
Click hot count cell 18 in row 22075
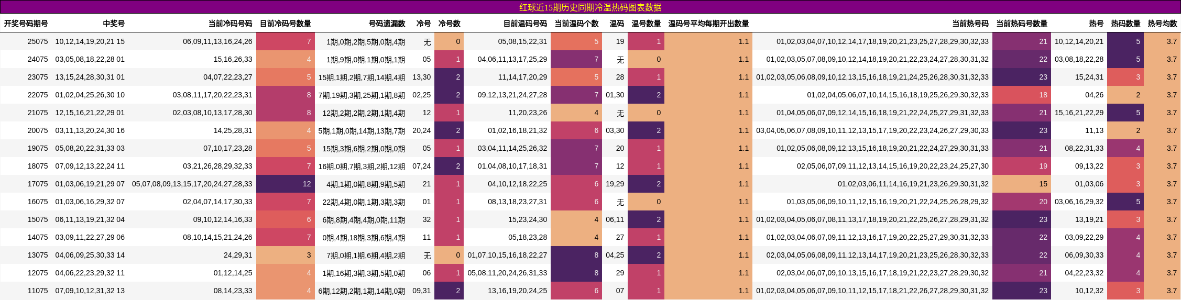point(1022,95)
